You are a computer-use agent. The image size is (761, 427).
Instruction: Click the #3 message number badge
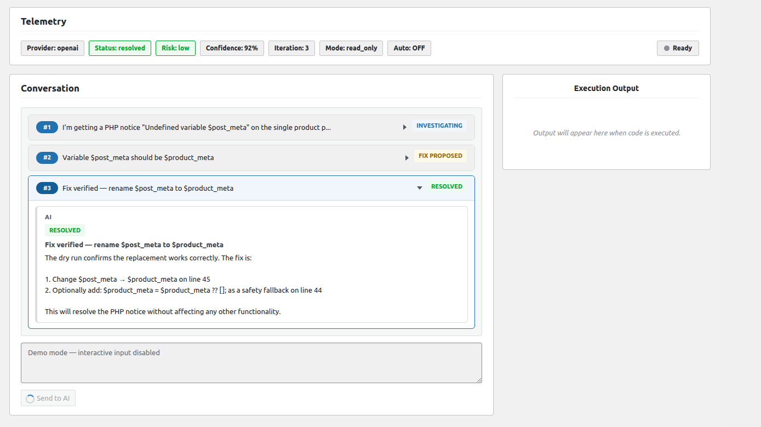(x=47, y=187)
